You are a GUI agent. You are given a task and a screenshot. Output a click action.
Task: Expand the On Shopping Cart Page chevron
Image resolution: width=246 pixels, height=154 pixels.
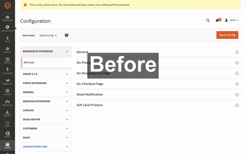pos(237,73)
